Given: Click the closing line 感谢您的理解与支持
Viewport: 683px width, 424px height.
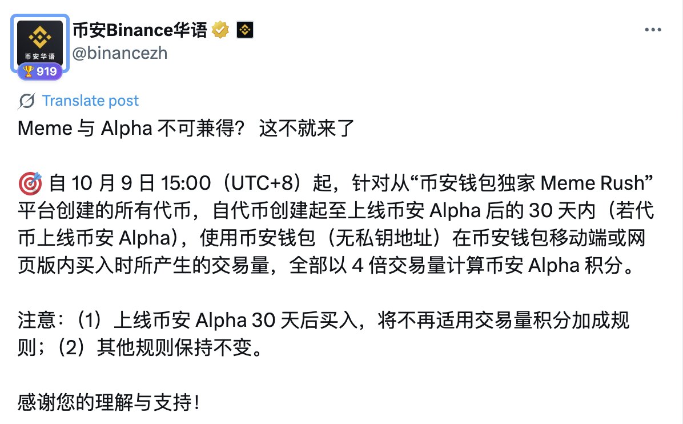Looking at the screenshot, I should click(x=109, y=403).
